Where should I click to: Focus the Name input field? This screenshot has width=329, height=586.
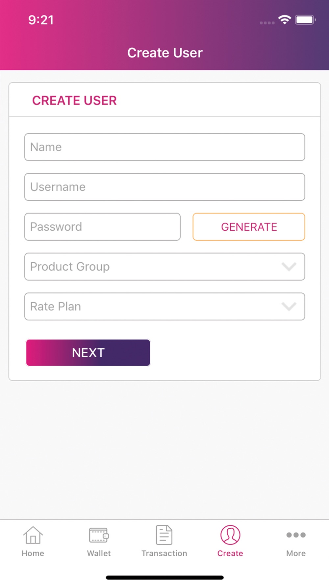pyautogui.click(x=164, y=147)
